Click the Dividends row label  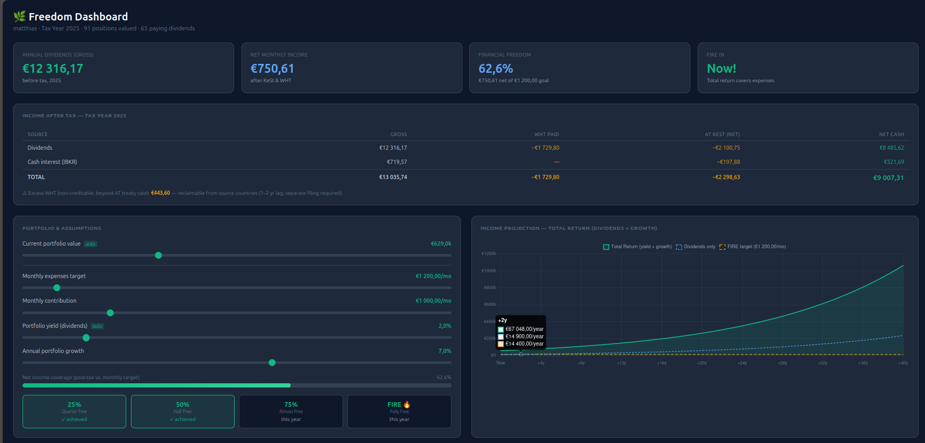tap(40, 148)
